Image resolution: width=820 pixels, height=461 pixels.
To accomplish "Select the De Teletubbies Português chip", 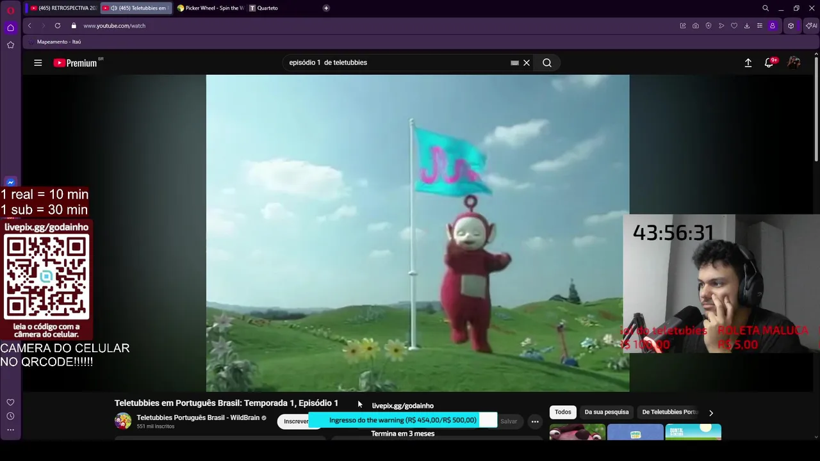I will 669,412.
